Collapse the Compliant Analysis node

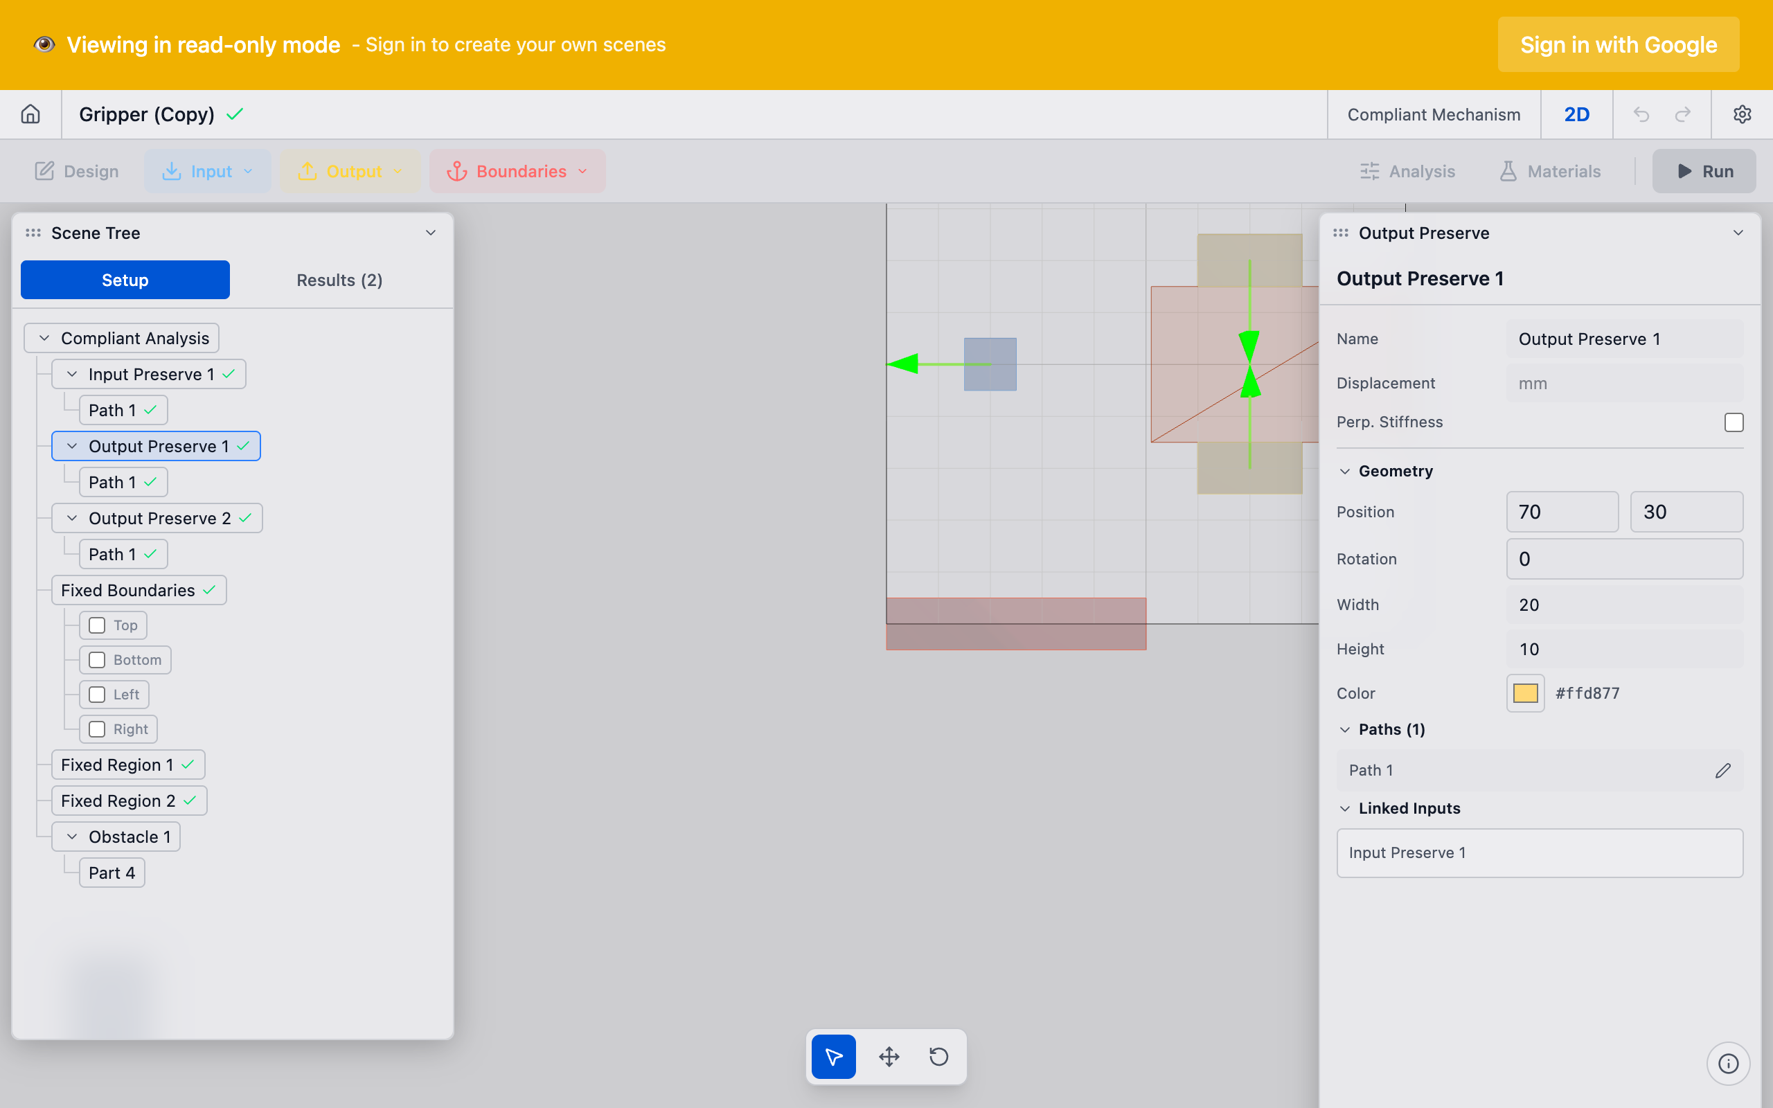(44, 338)
